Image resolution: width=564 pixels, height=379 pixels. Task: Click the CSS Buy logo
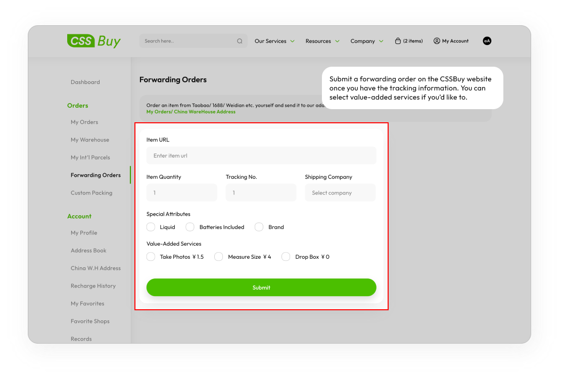click(x=93, y=41)
